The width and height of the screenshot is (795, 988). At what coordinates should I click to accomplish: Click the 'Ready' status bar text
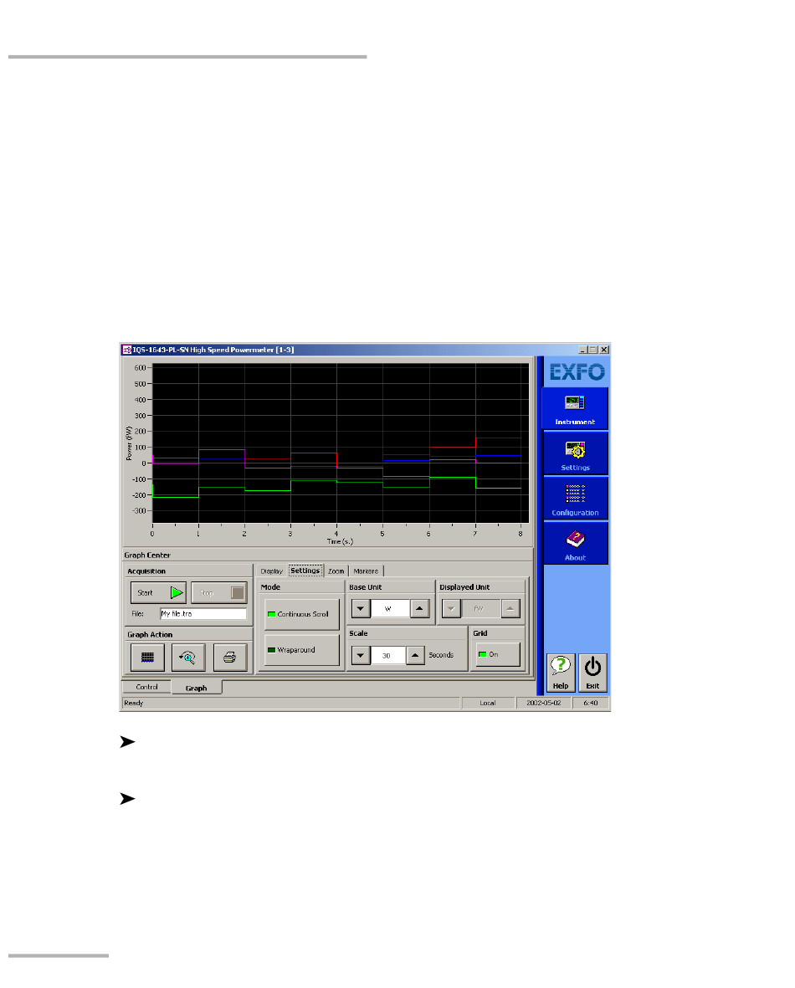pyautogui.click(x=134, y=704)
